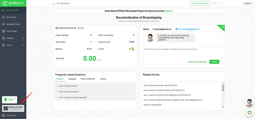Screen dimensions: 255x119
Task: Expand the Orders sidebar menu
Action: point(13,45)
